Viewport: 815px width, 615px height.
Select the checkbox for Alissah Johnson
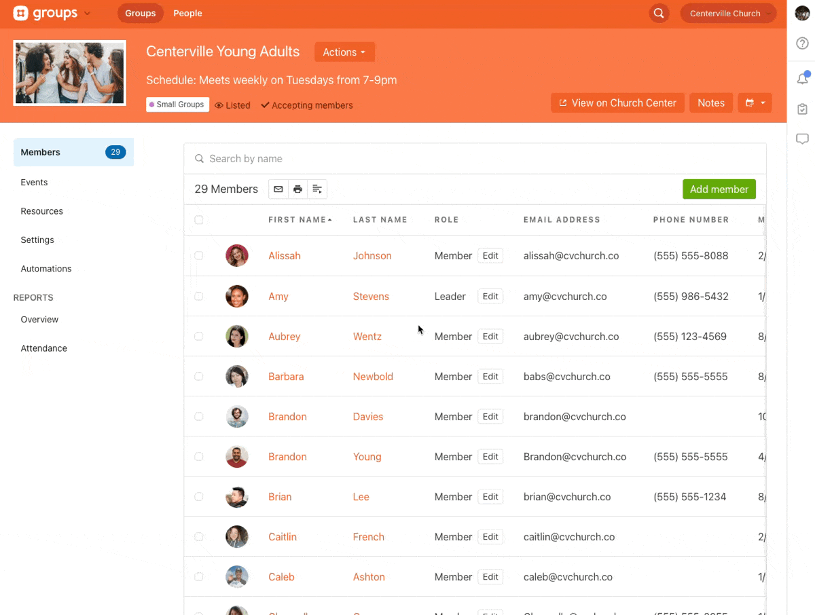click(199, 256)
